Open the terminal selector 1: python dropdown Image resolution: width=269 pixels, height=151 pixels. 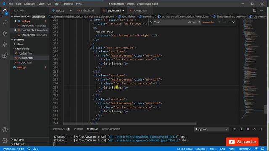pos(212,129)
